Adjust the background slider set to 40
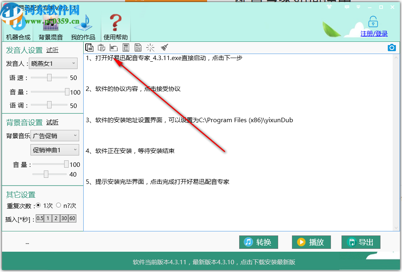The width and height of the screenshot is (402, 272). coord(46,174)
